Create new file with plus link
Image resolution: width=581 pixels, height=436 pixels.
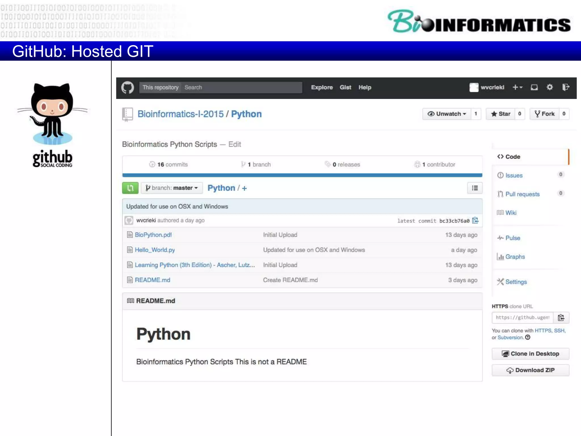coord(244,188)
